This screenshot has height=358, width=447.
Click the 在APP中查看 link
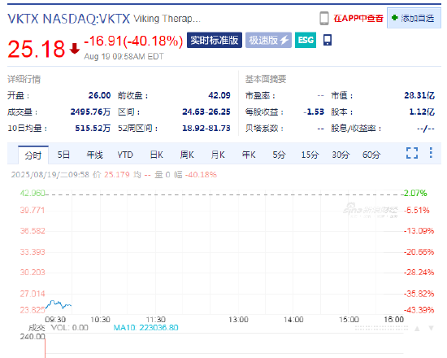click(358, 18)
